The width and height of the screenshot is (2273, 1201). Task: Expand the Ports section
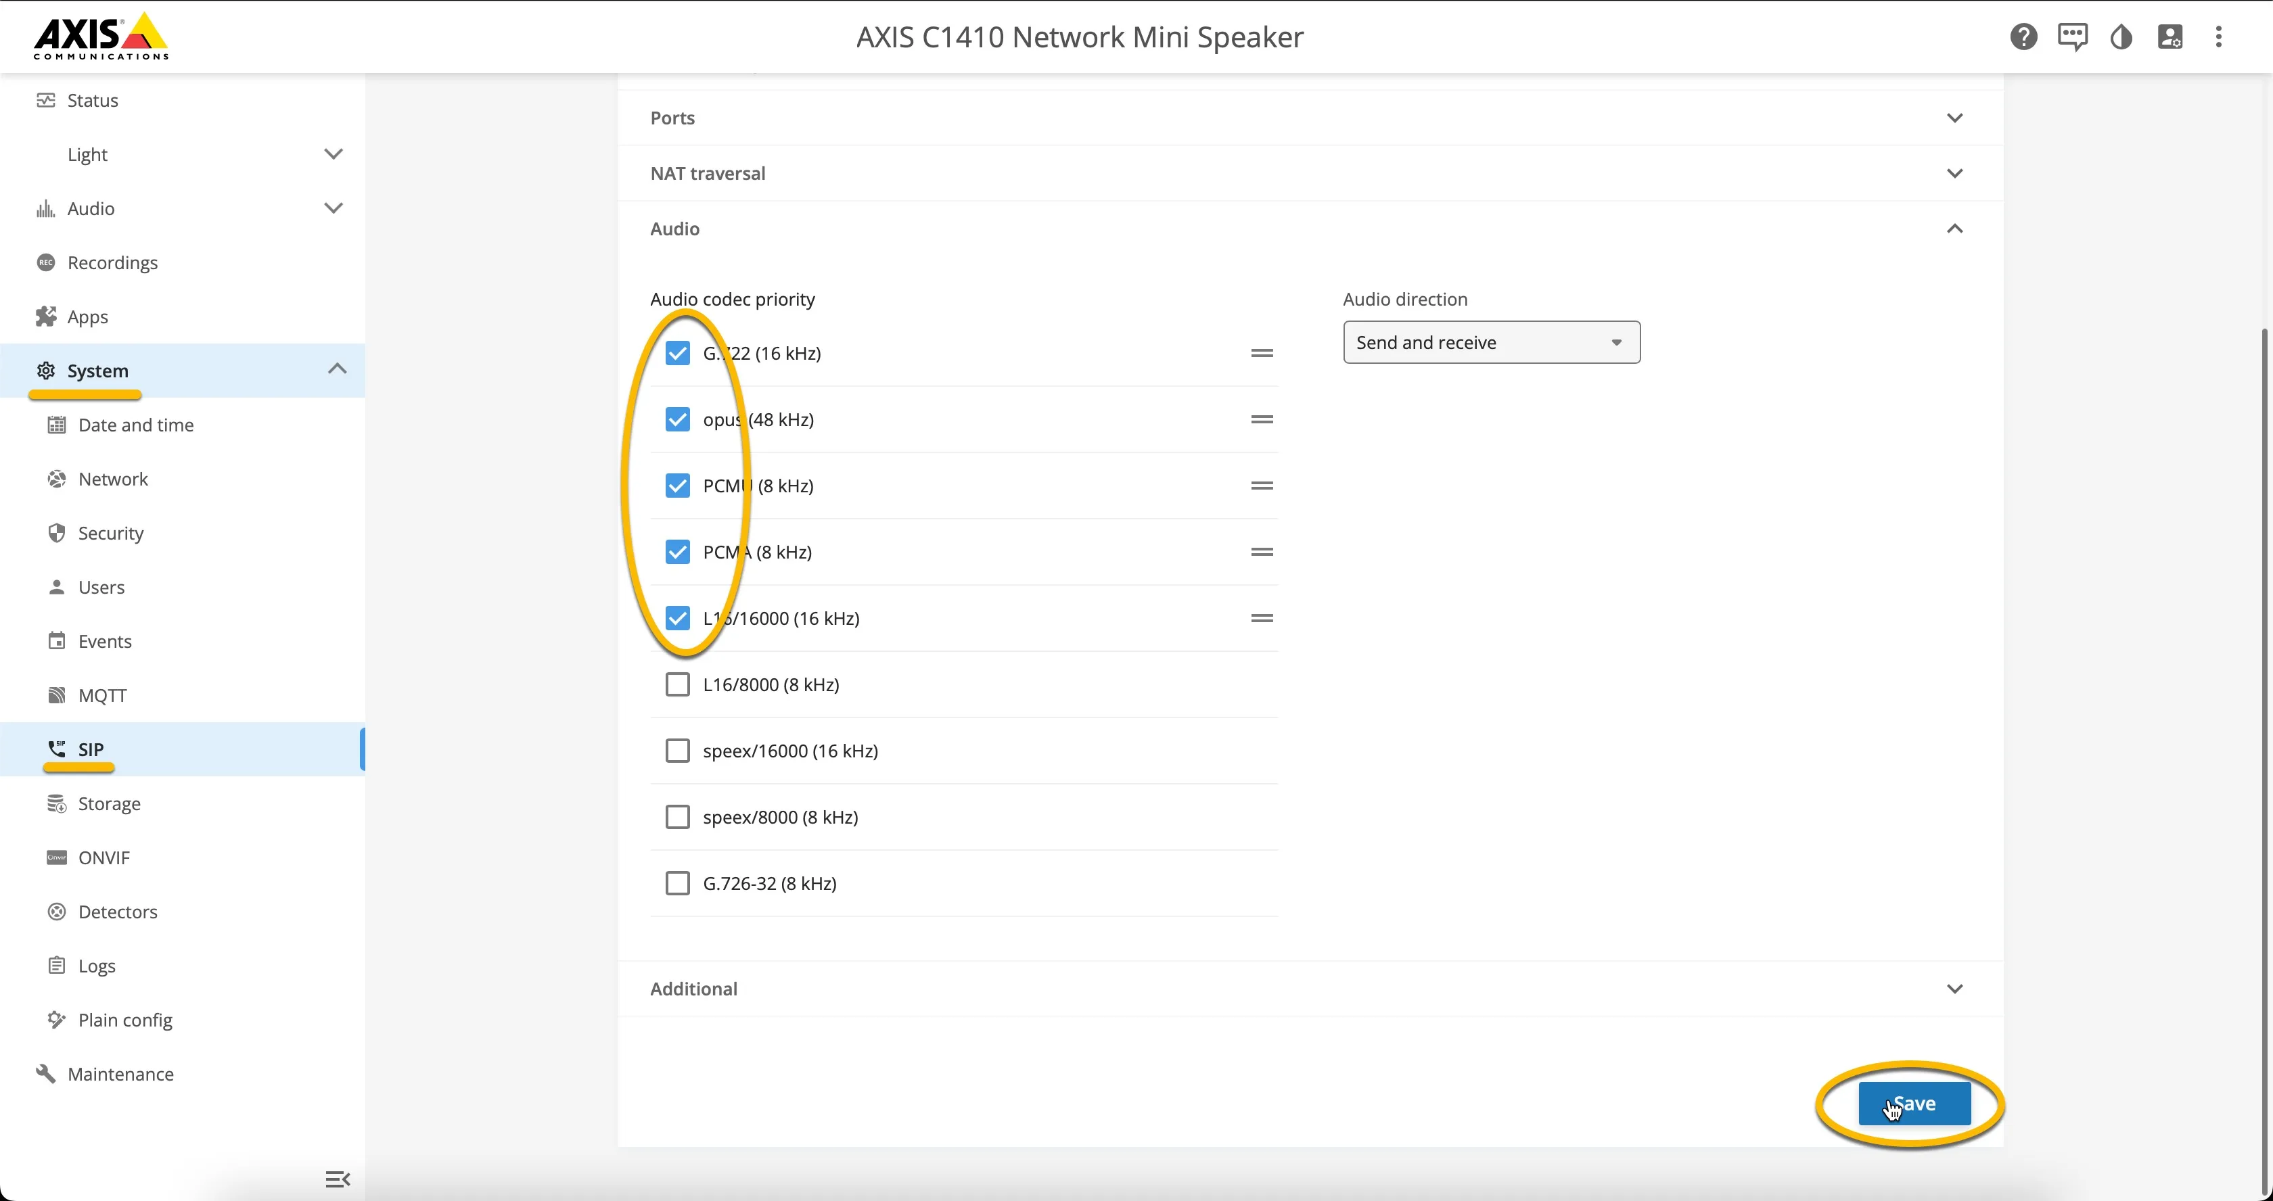(x=1310, y=118)
